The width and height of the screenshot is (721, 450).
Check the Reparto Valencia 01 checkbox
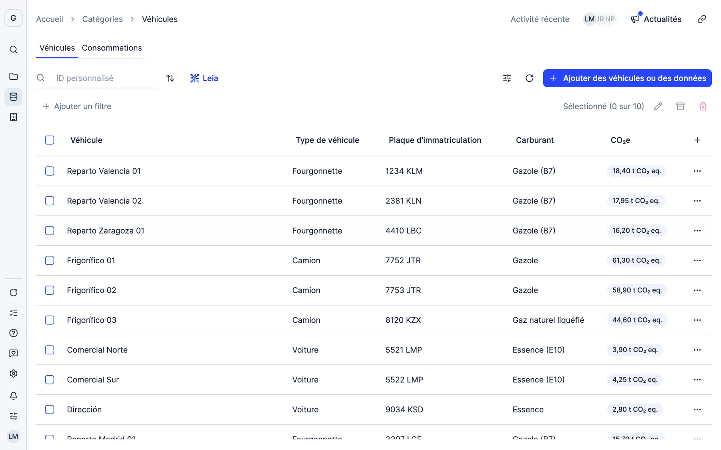[49, 171]
